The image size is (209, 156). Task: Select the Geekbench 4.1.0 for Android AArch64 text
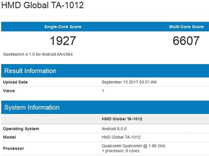coord(38,54)
